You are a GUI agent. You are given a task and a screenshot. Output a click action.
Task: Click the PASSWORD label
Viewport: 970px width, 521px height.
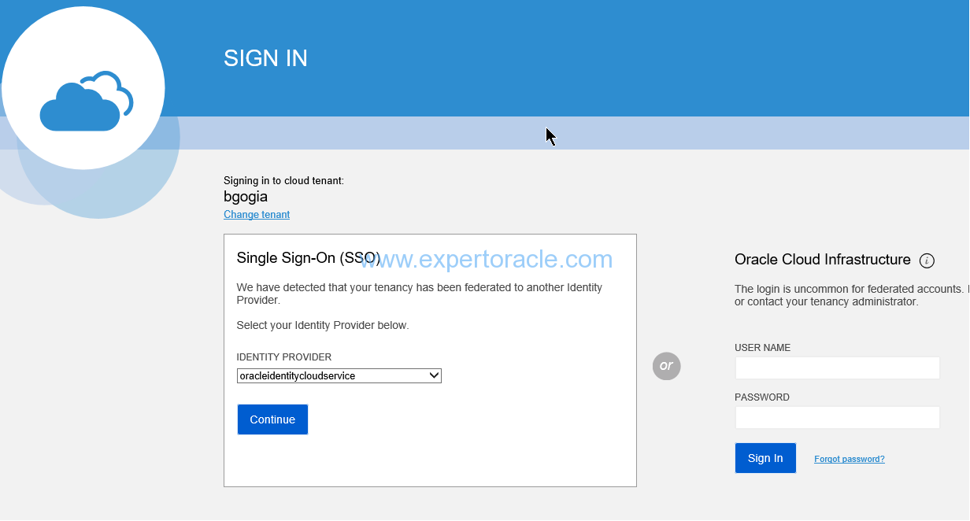pos(762,397)
